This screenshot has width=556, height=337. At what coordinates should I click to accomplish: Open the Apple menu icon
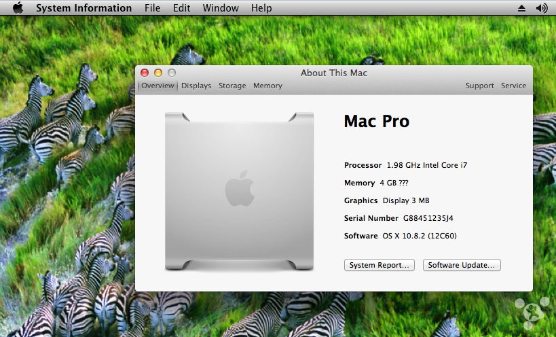pyautogui.click(x=18, y=7)
